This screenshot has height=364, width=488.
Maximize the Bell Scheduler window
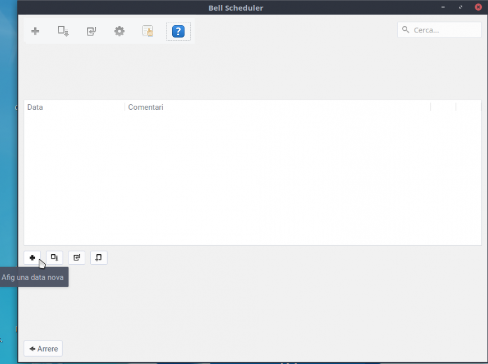[x=461, y=8]
